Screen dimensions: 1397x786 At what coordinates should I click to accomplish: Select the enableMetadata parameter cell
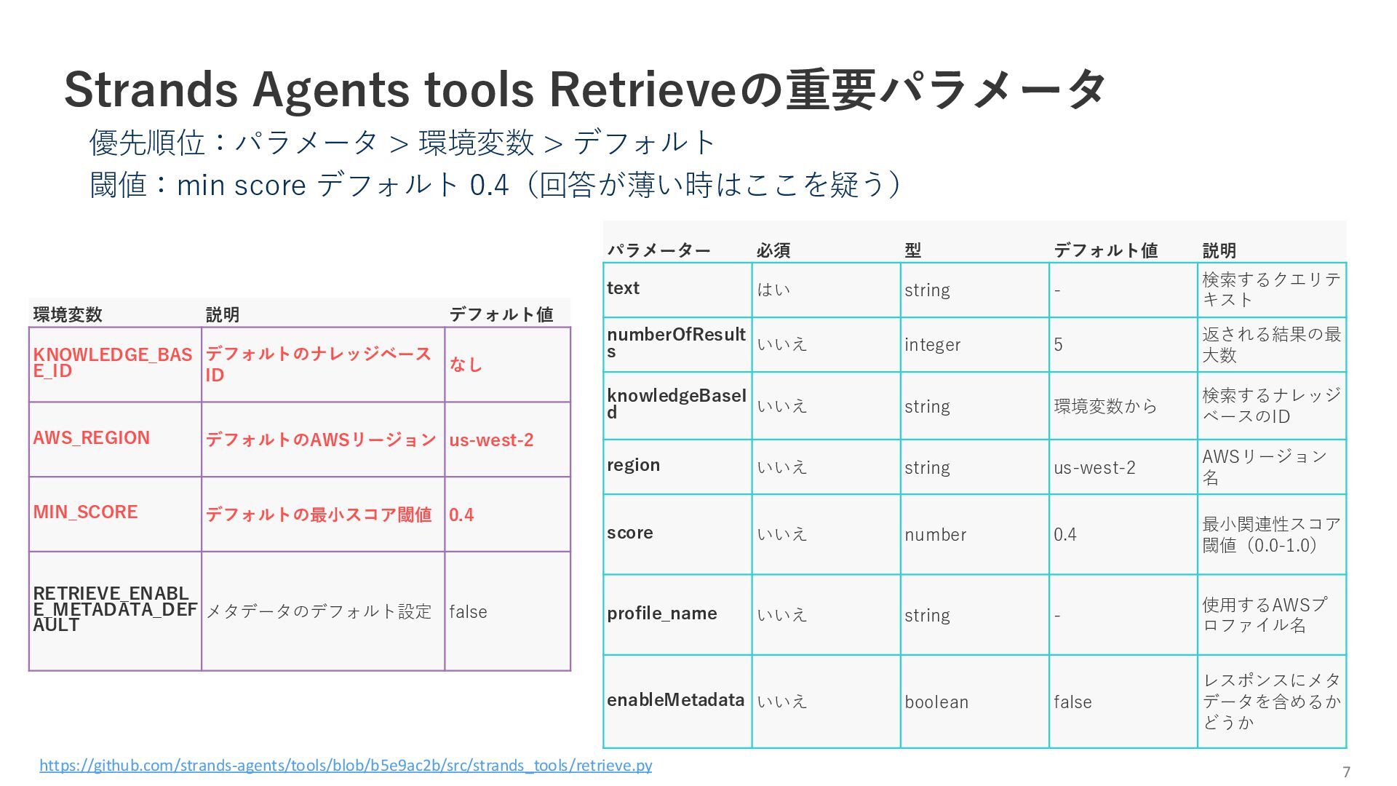tap(676, 700)
